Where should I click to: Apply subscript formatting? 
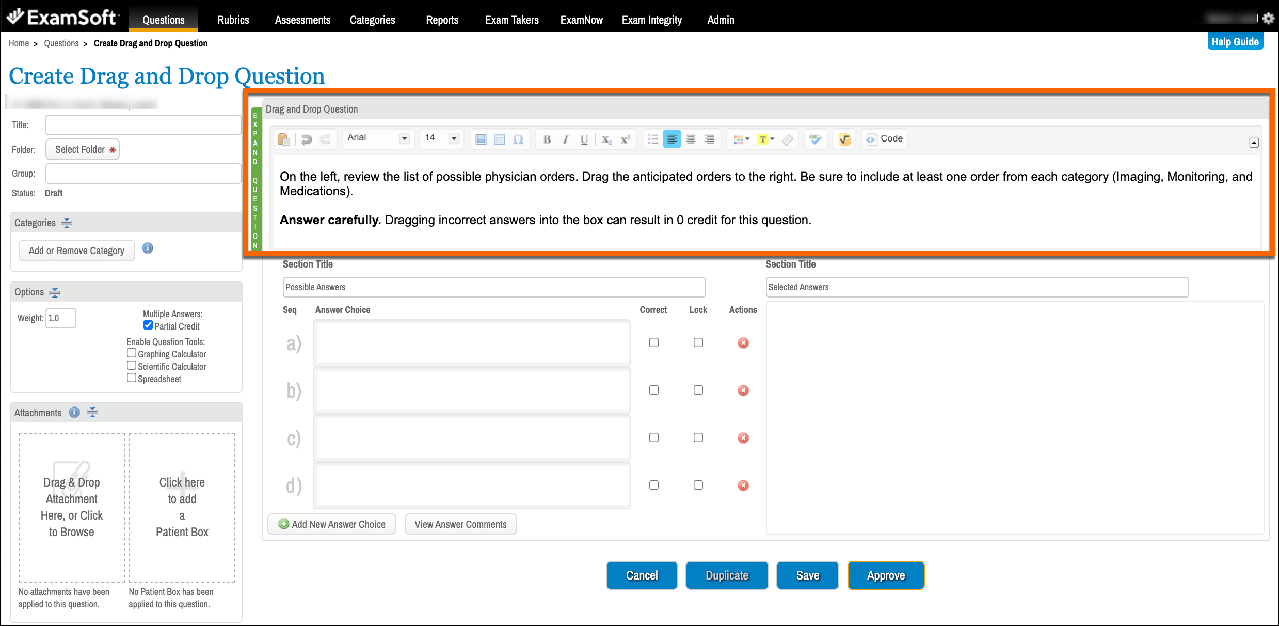tap(606, 139)
